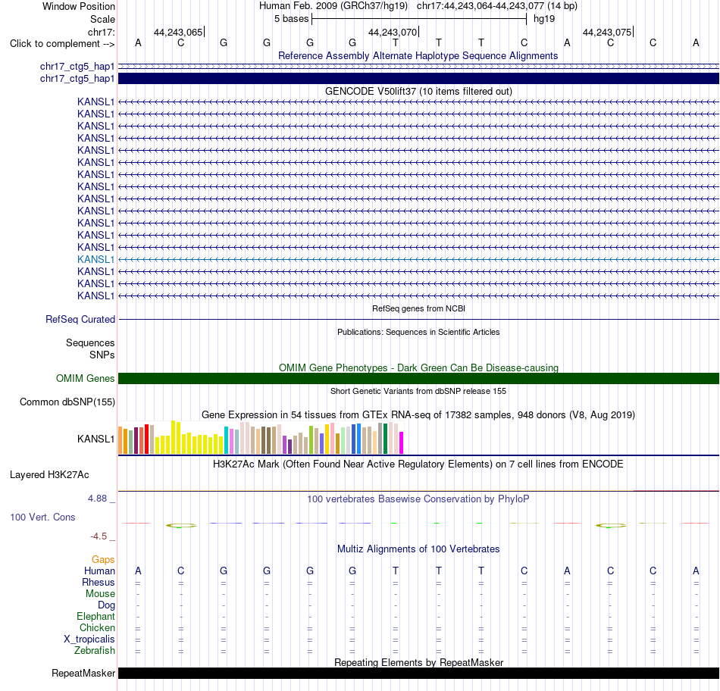Click the black RepeatMasker bar
This screenshot has width=720, height=691.
pos(418,673)
